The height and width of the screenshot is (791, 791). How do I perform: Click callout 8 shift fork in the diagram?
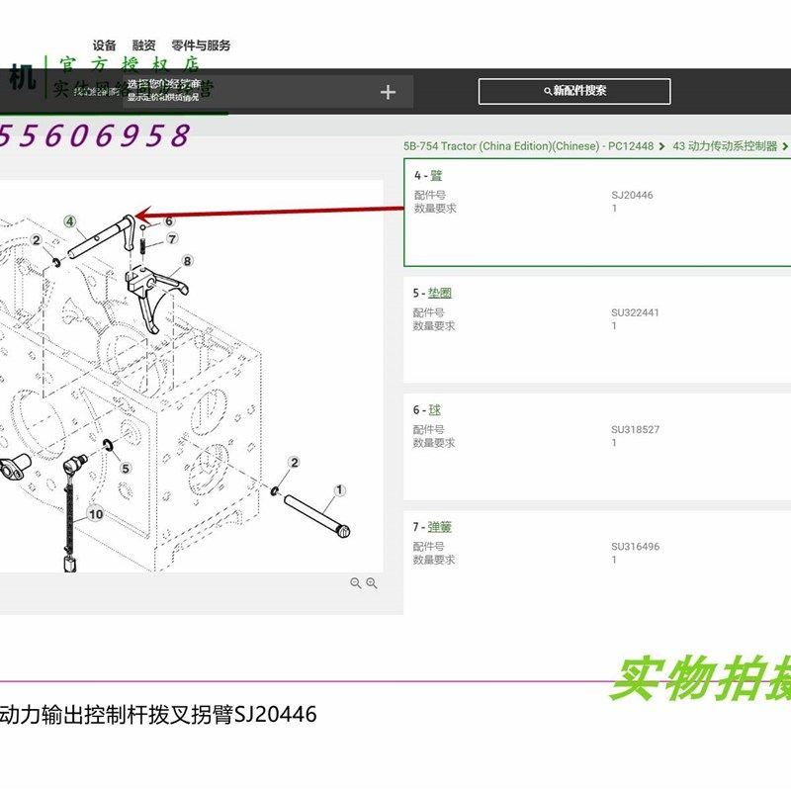click(x=186, y=261)
